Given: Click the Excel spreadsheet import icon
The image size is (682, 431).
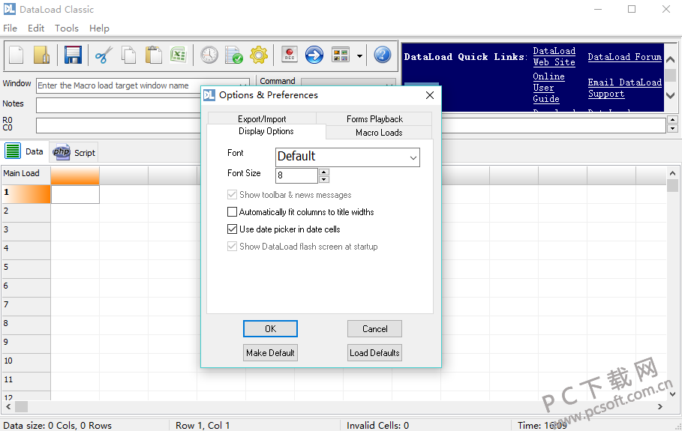Looking at the screenshot, I should (178, 55).
